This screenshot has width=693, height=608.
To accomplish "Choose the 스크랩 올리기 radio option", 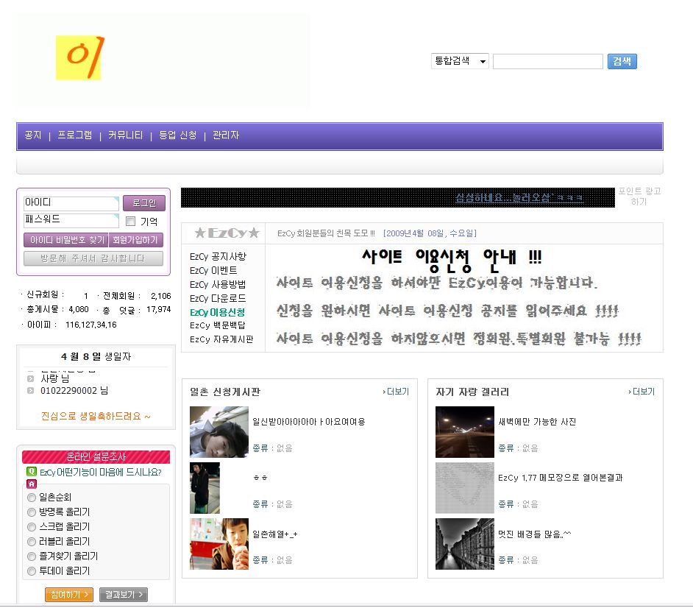I will pyautogui.click(x=32, y=527).
